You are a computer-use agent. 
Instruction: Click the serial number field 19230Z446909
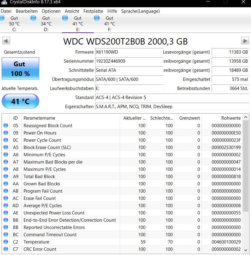(x=129, y=61)
